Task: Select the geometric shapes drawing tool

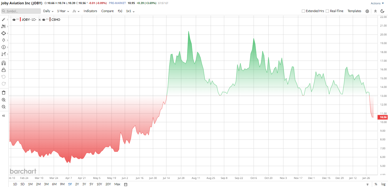Action: pyautogui.click(x=3, y=33)
